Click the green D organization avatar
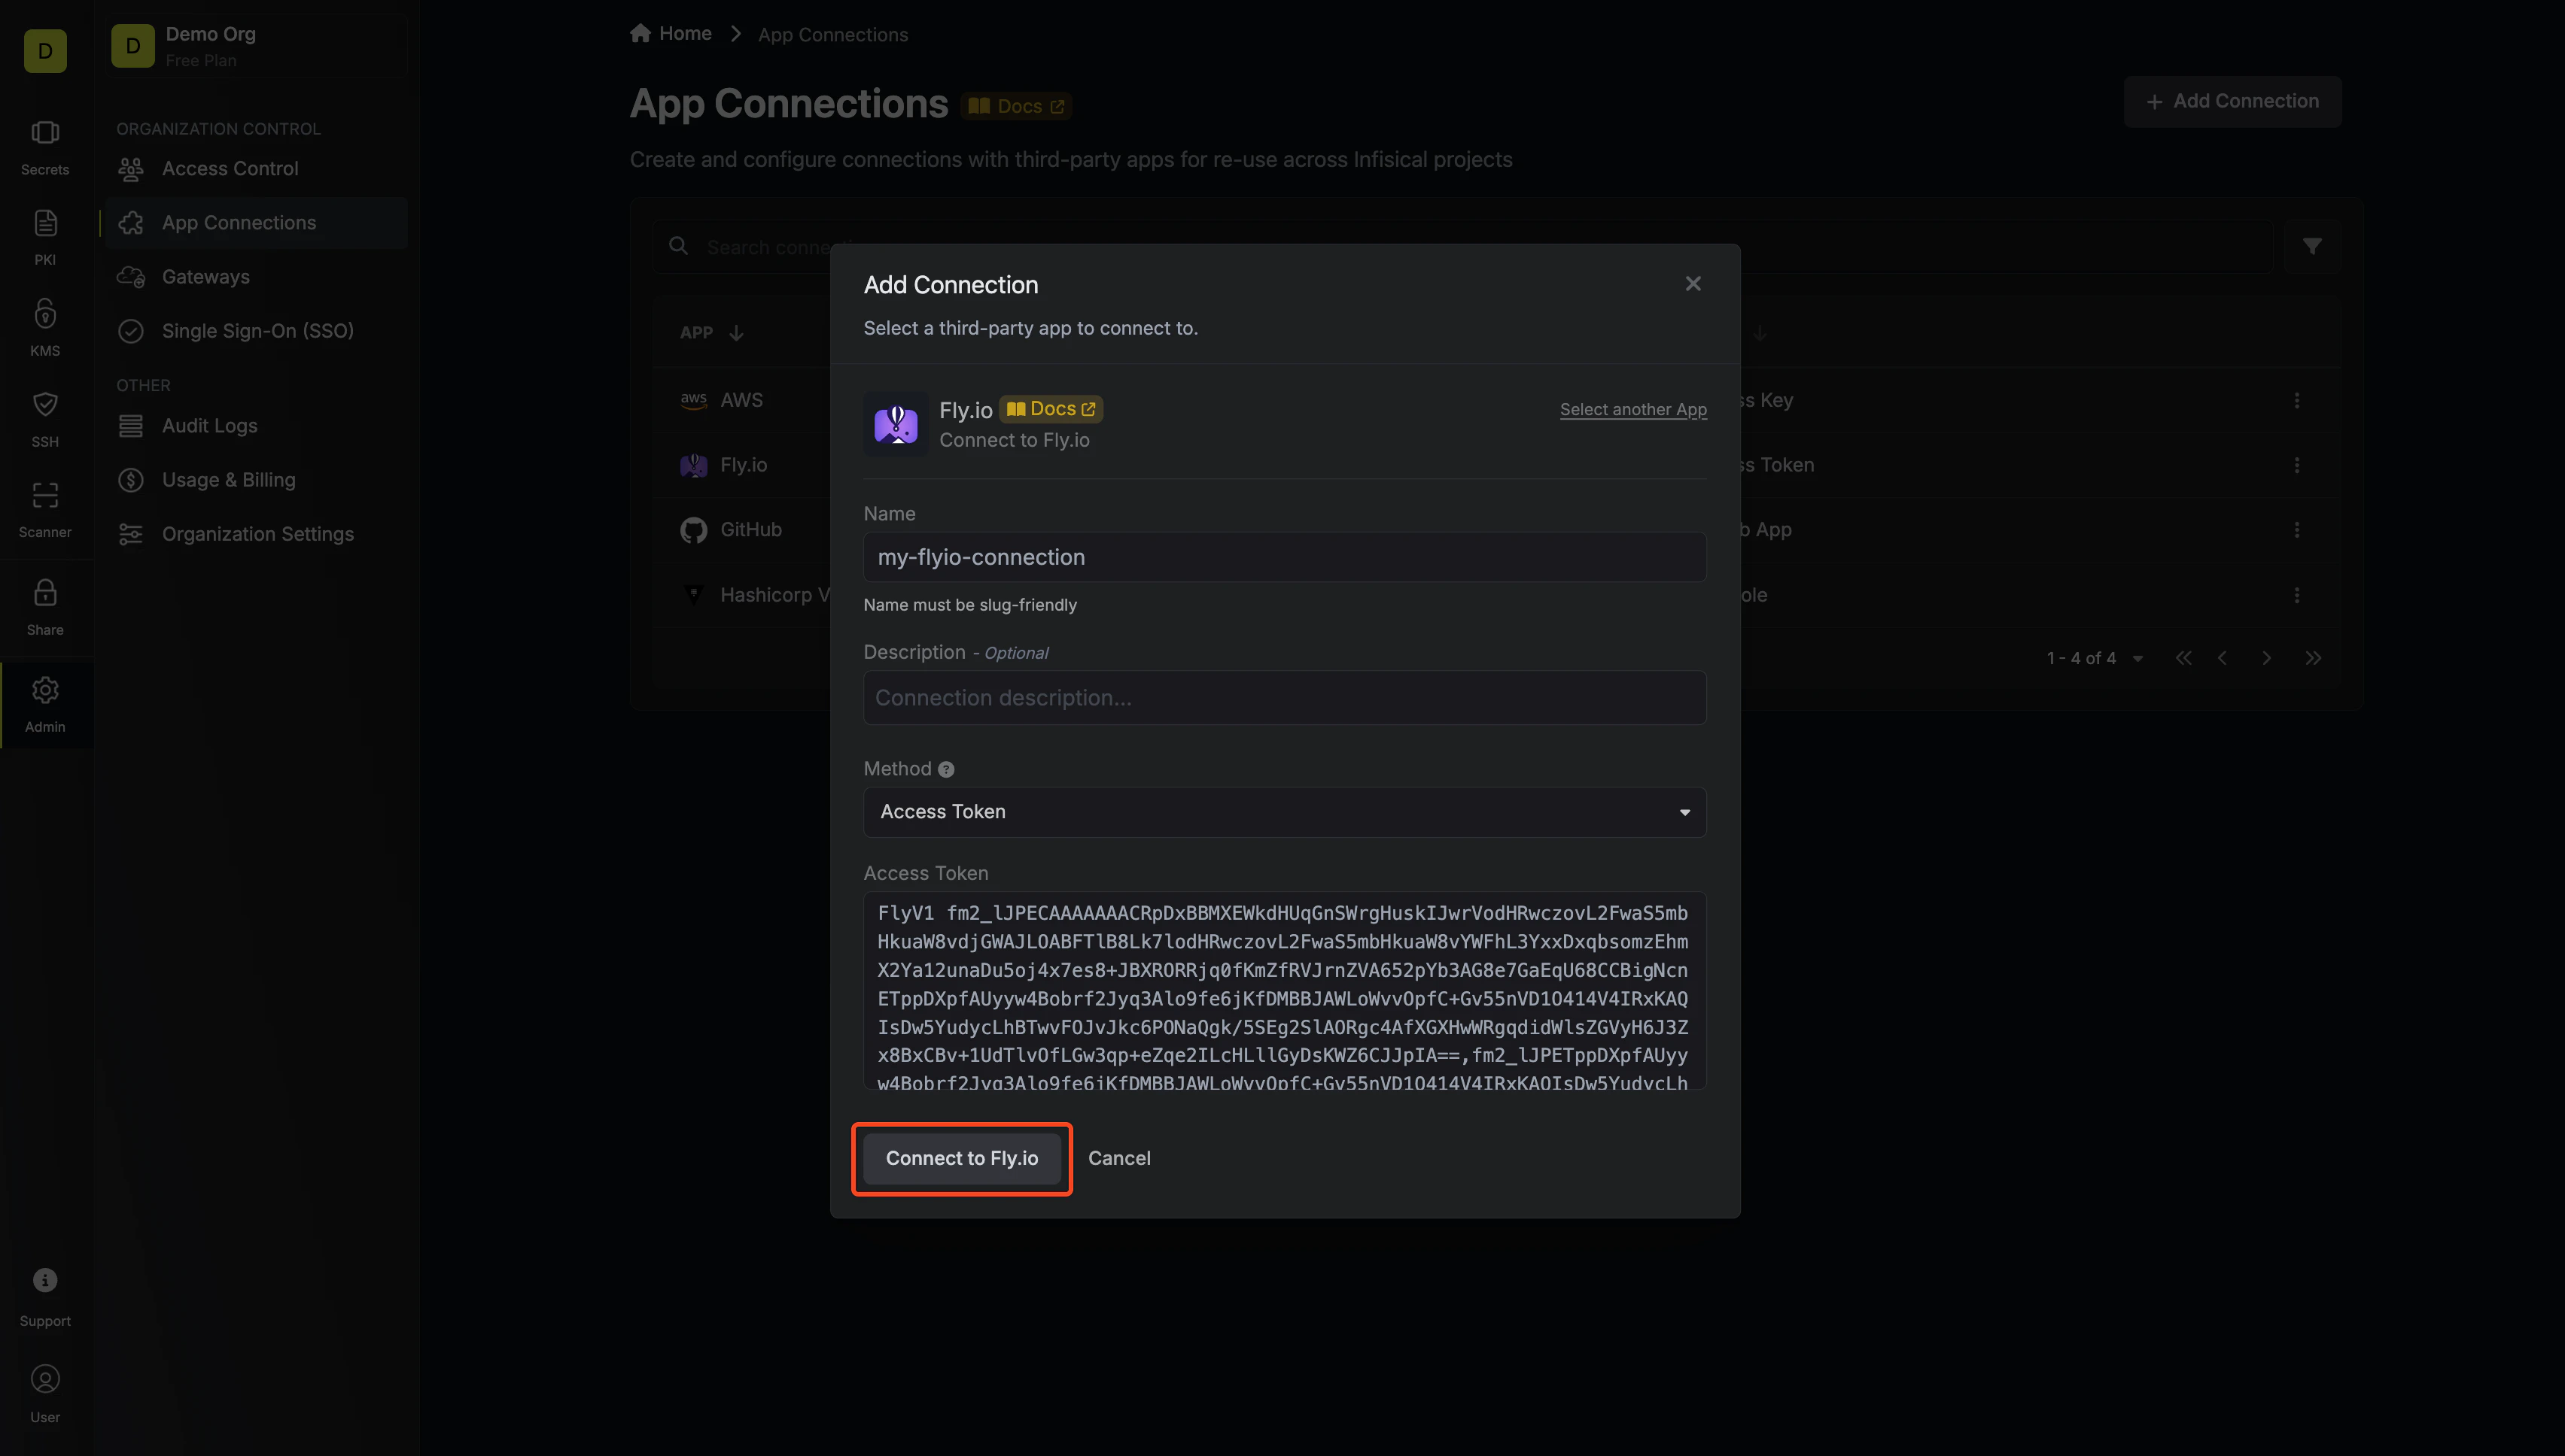This screenshot has width=2565, height=1456. 45,51
